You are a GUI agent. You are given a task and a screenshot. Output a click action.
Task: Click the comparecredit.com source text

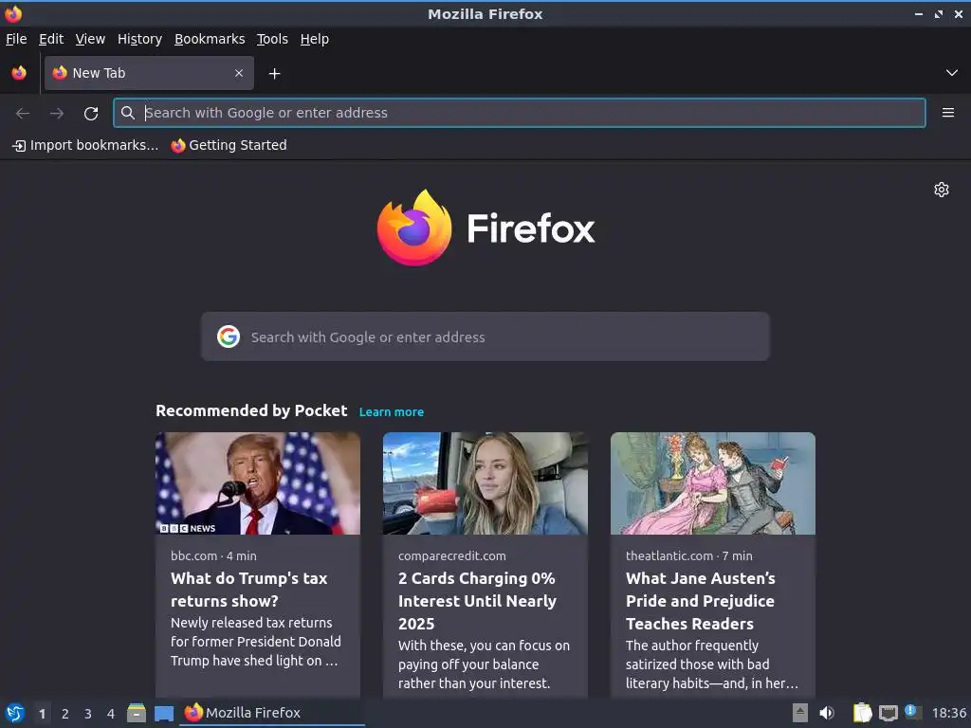coord(452,555)
